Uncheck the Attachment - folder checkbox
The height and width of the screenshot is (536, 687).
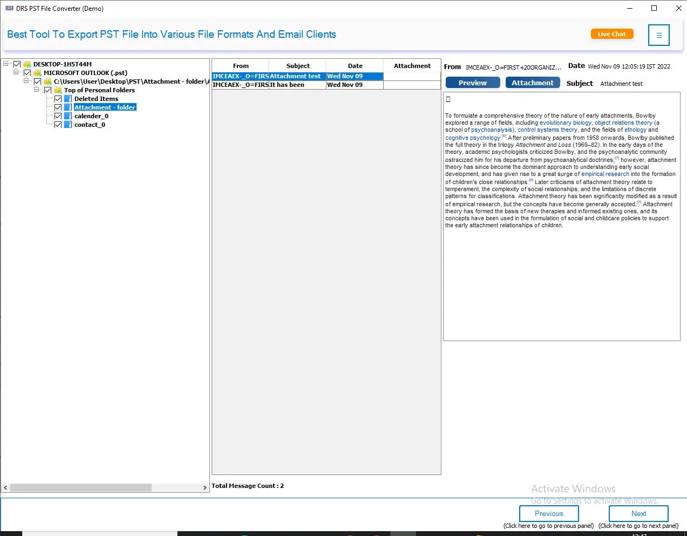pos(58,107)
